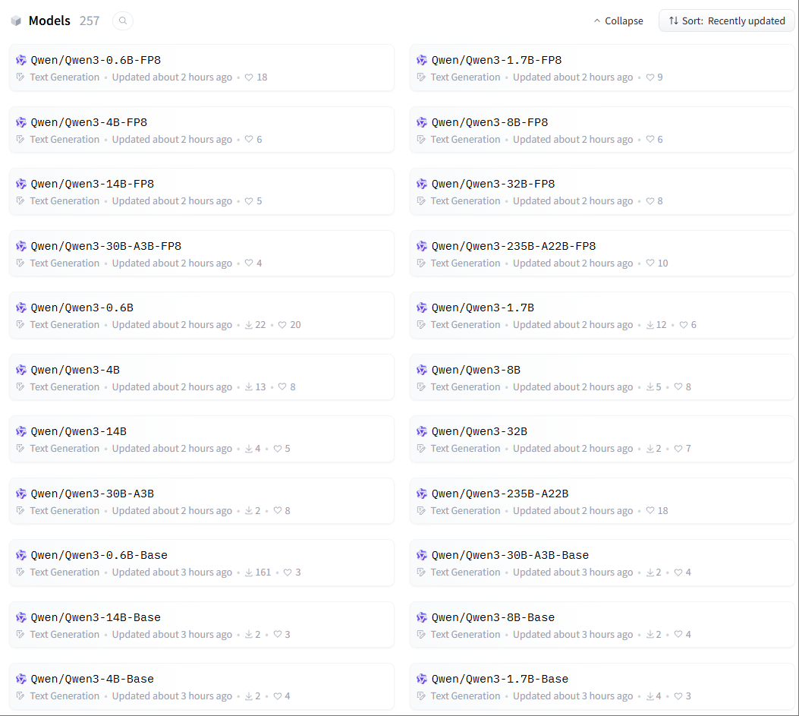Select the Qwen/Qwen3-30B-A3B-FP8 title

[x=106, y=246]
